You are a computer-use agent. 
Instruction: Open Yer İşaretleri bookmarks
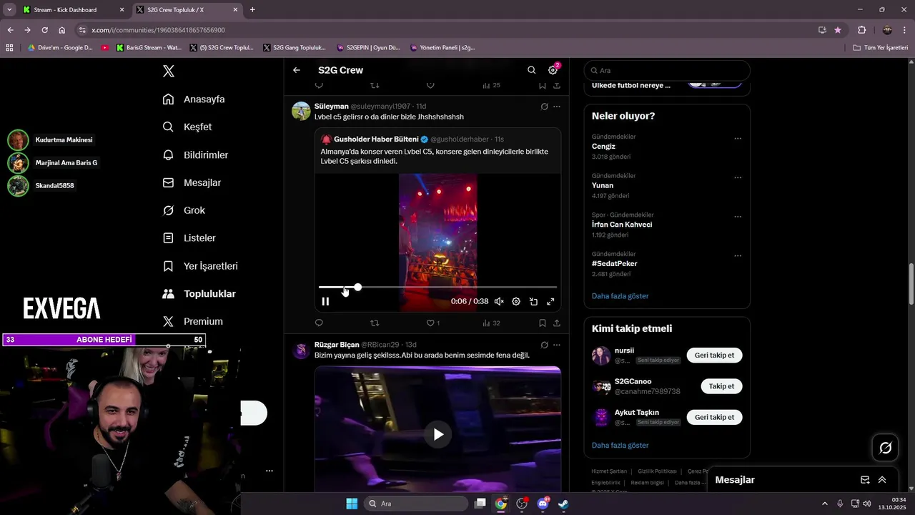(200, 266)
